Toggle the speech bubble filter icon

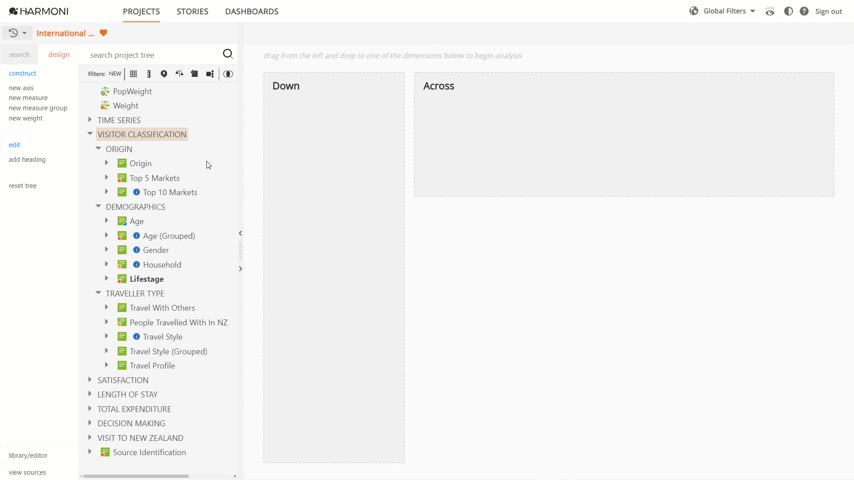click(x=164, y=74)
